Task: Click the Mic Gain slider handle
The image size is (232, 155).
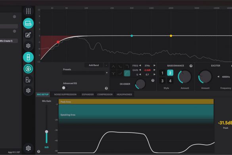Action: [46, 132]
